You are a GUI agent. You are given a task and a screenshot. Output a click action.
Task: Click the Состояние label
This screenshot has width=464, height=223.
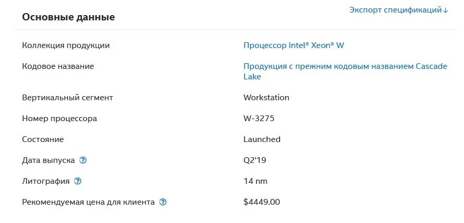click(43, 139)
